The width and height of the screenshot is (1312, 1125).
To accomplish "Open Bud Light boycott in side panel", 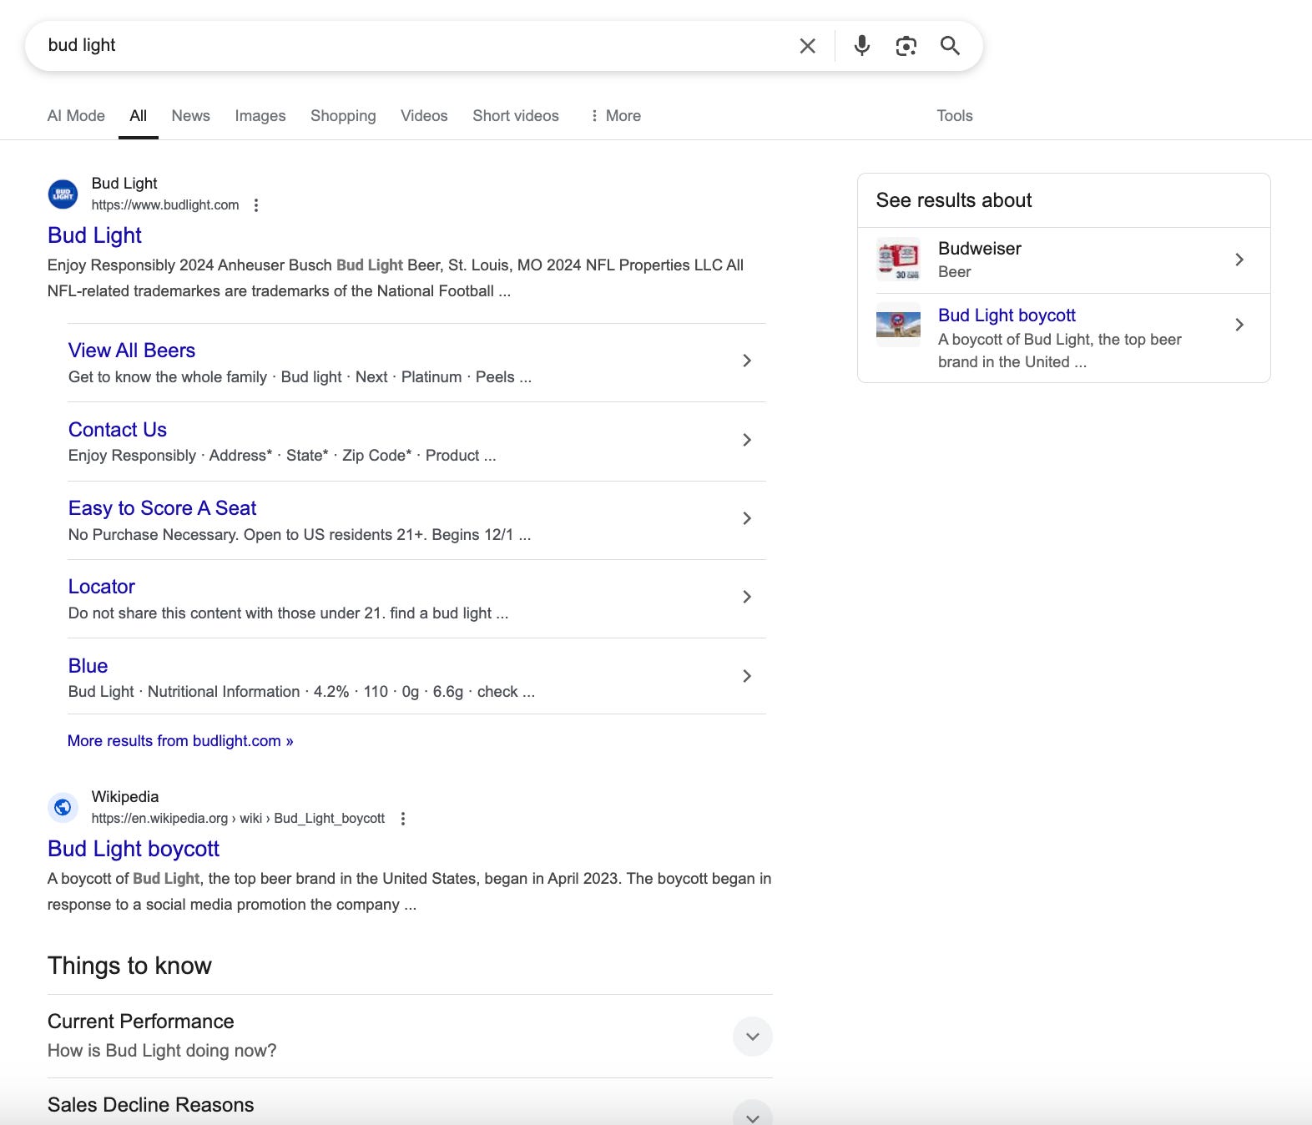I will (x=1007, y=315).
